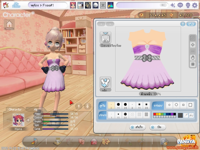This screenshot has width=200, height=150.
Task: Click the sparkle stars icon at top right
Action: tap(173, 5)
